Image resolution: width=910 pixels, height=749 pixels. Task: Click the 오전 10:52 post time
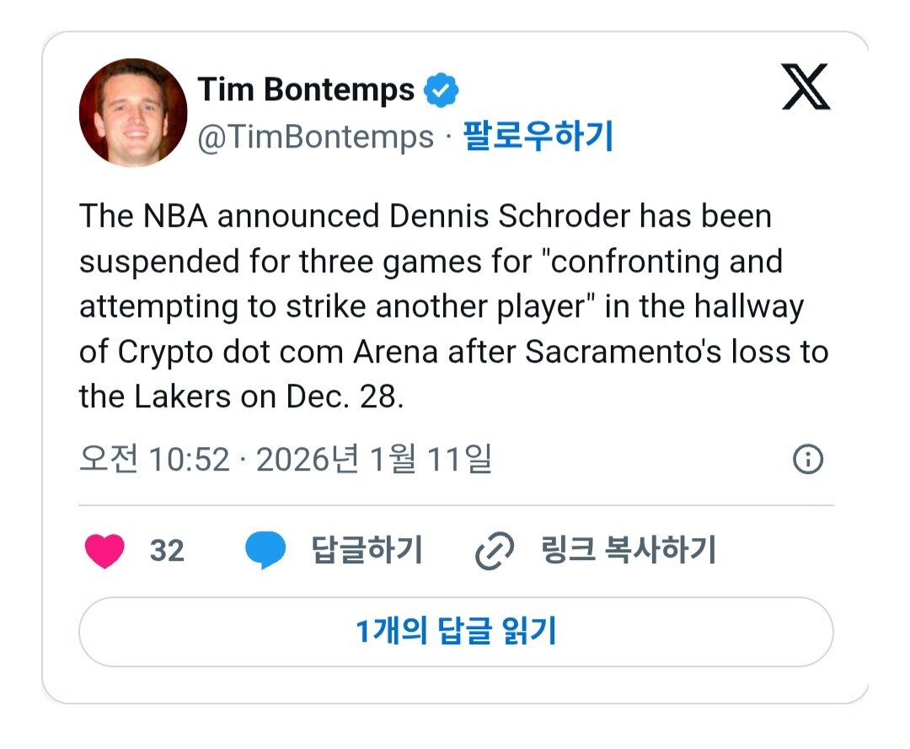click(154, 460)
